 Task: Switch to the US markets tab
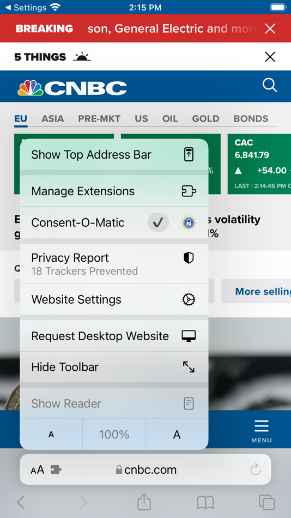point(141,119)
